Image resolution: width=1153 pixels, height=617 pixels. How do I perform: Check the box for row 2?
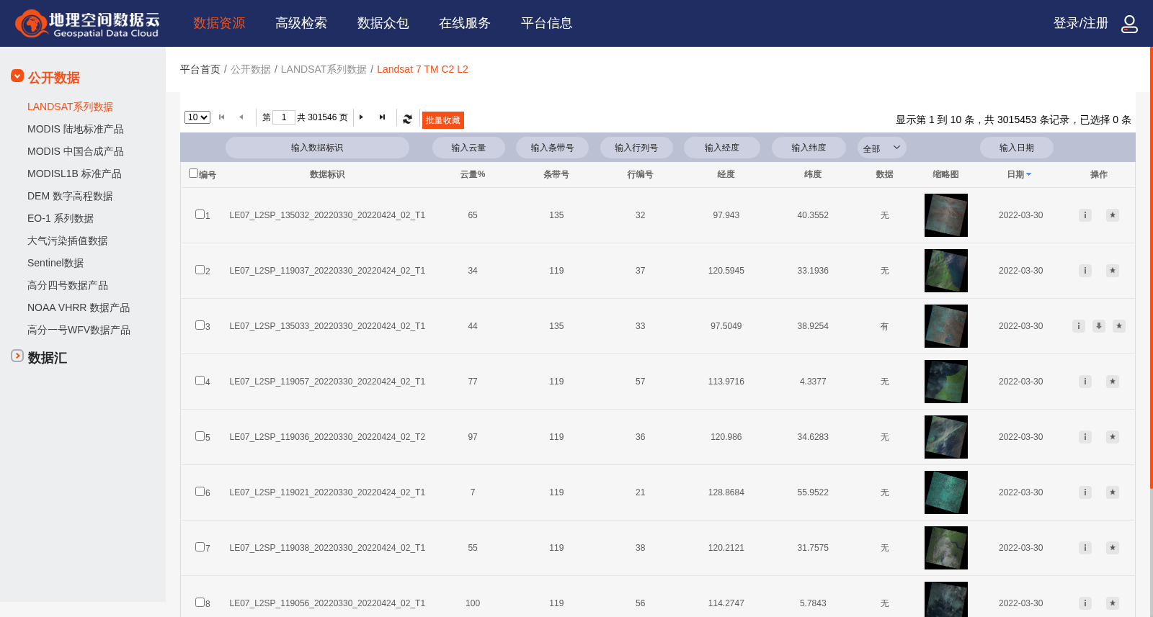200,270
